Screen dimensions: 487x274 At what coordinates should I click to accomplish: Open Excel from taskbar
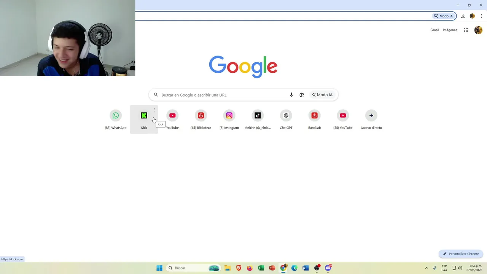(261, 268)
